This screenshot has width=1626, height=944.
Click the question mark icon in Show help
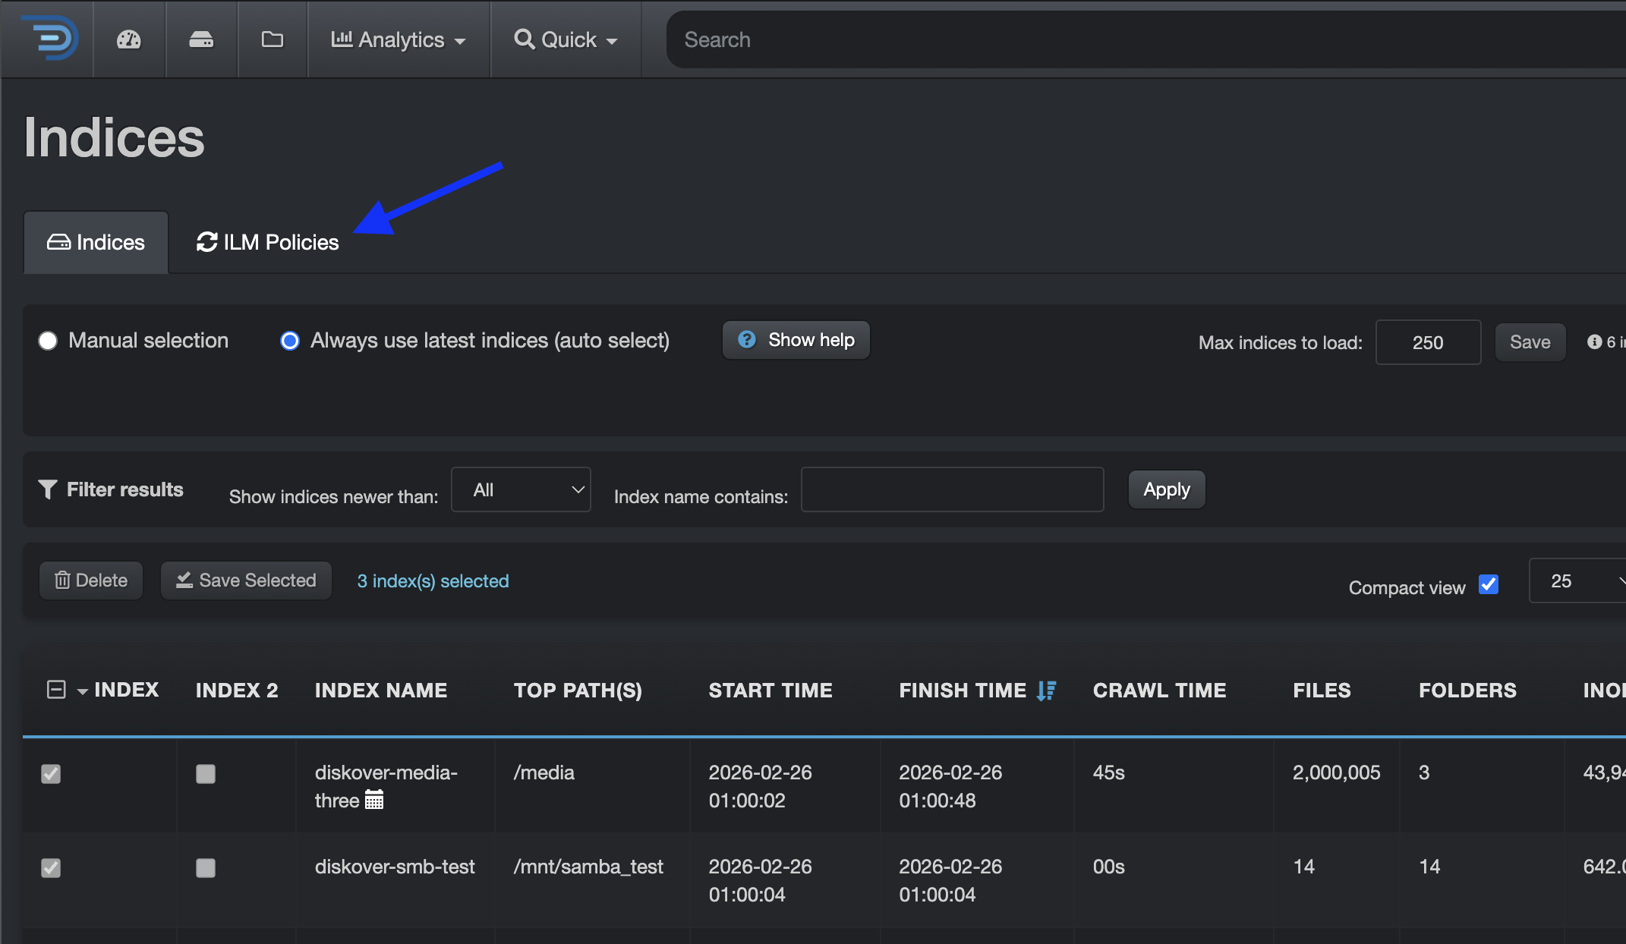click(x=747, y=339)
